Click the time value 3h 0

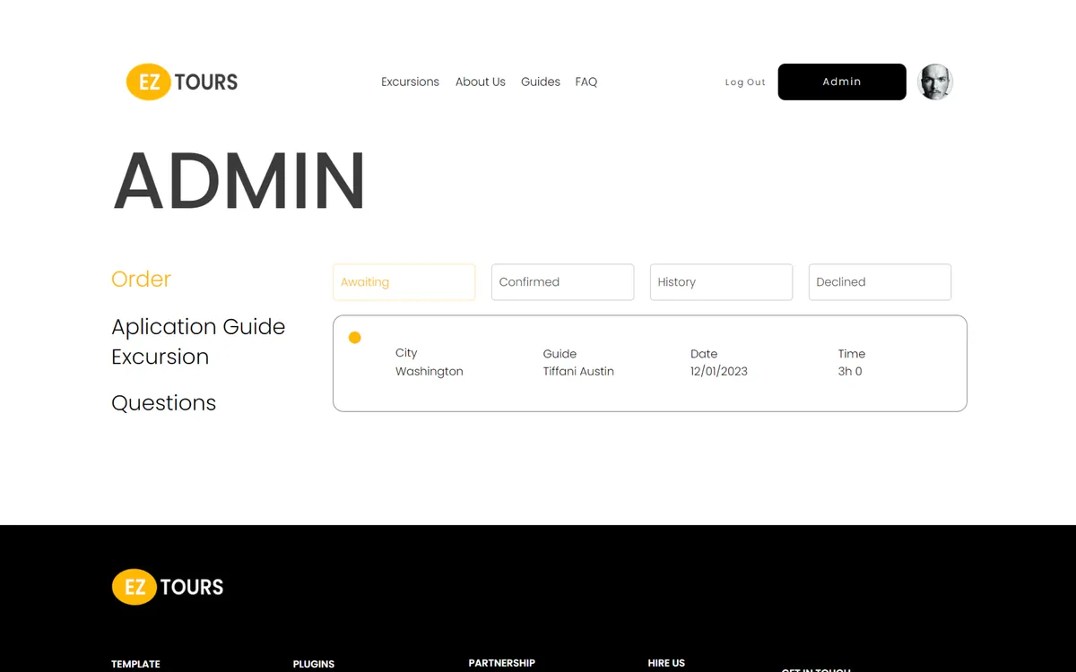[850, 371]
